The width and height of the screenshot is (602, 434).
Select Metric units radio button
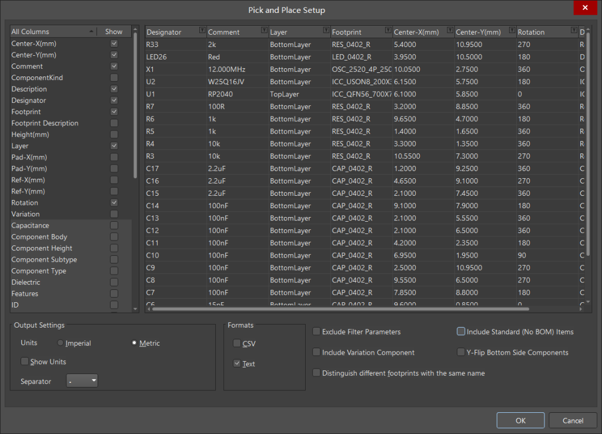coord(134,343)
